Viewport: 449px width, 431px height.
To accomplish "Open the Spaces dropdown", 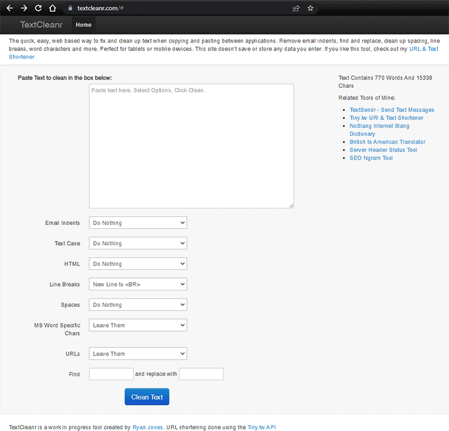I will point(138,305).
